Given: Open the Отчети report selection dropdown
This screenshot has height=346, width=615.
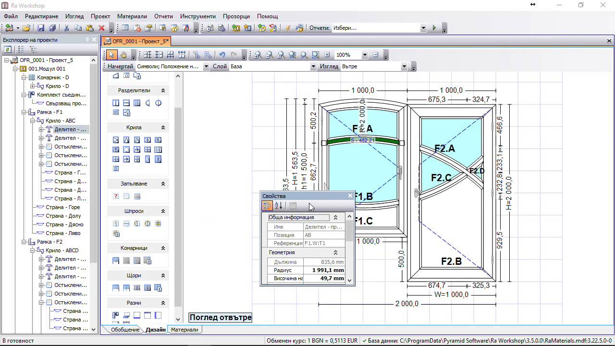Looking at the screenshot, I should click(423, 28).
